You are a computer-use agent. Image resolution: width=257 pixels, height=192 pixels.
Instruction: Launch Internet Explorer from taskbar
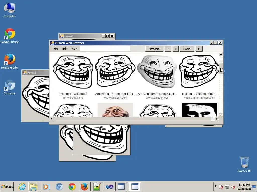22,186
